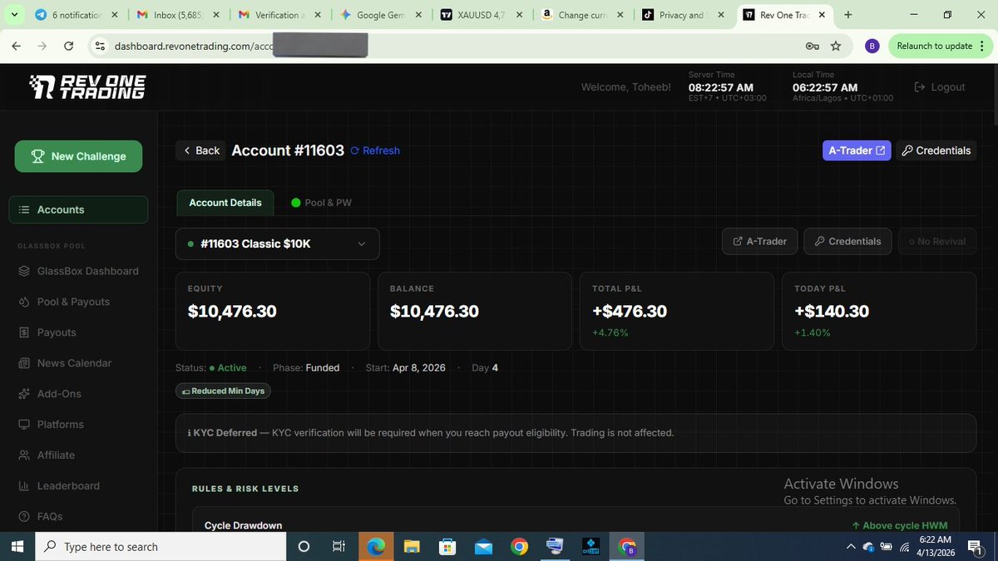The width and height of the screenshot is (998, 561).
Task: Start a New Challenge
Action: [78, 156]
